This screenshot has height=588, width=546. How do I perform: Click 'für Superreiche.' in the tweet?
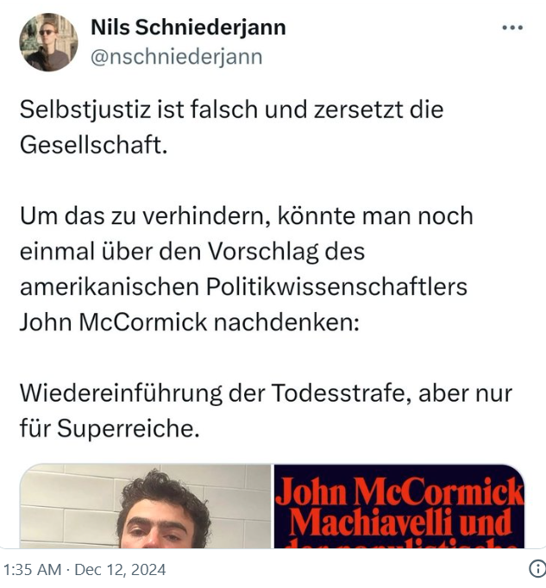coord(110,427)
